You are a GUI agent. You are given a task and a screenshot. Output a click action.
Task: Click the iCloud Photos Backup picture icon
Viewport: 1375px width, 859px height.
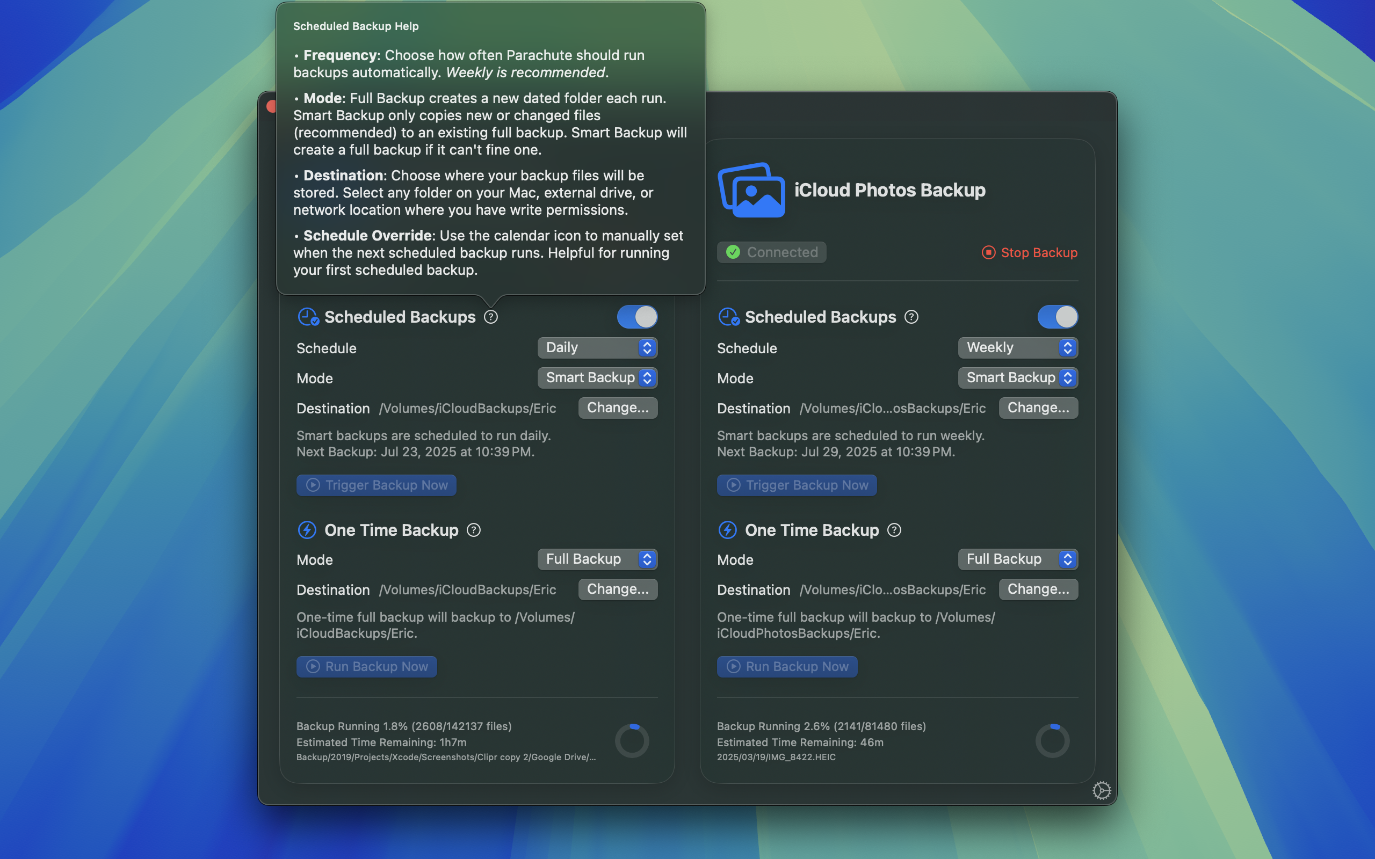click(x=751, y=190)
